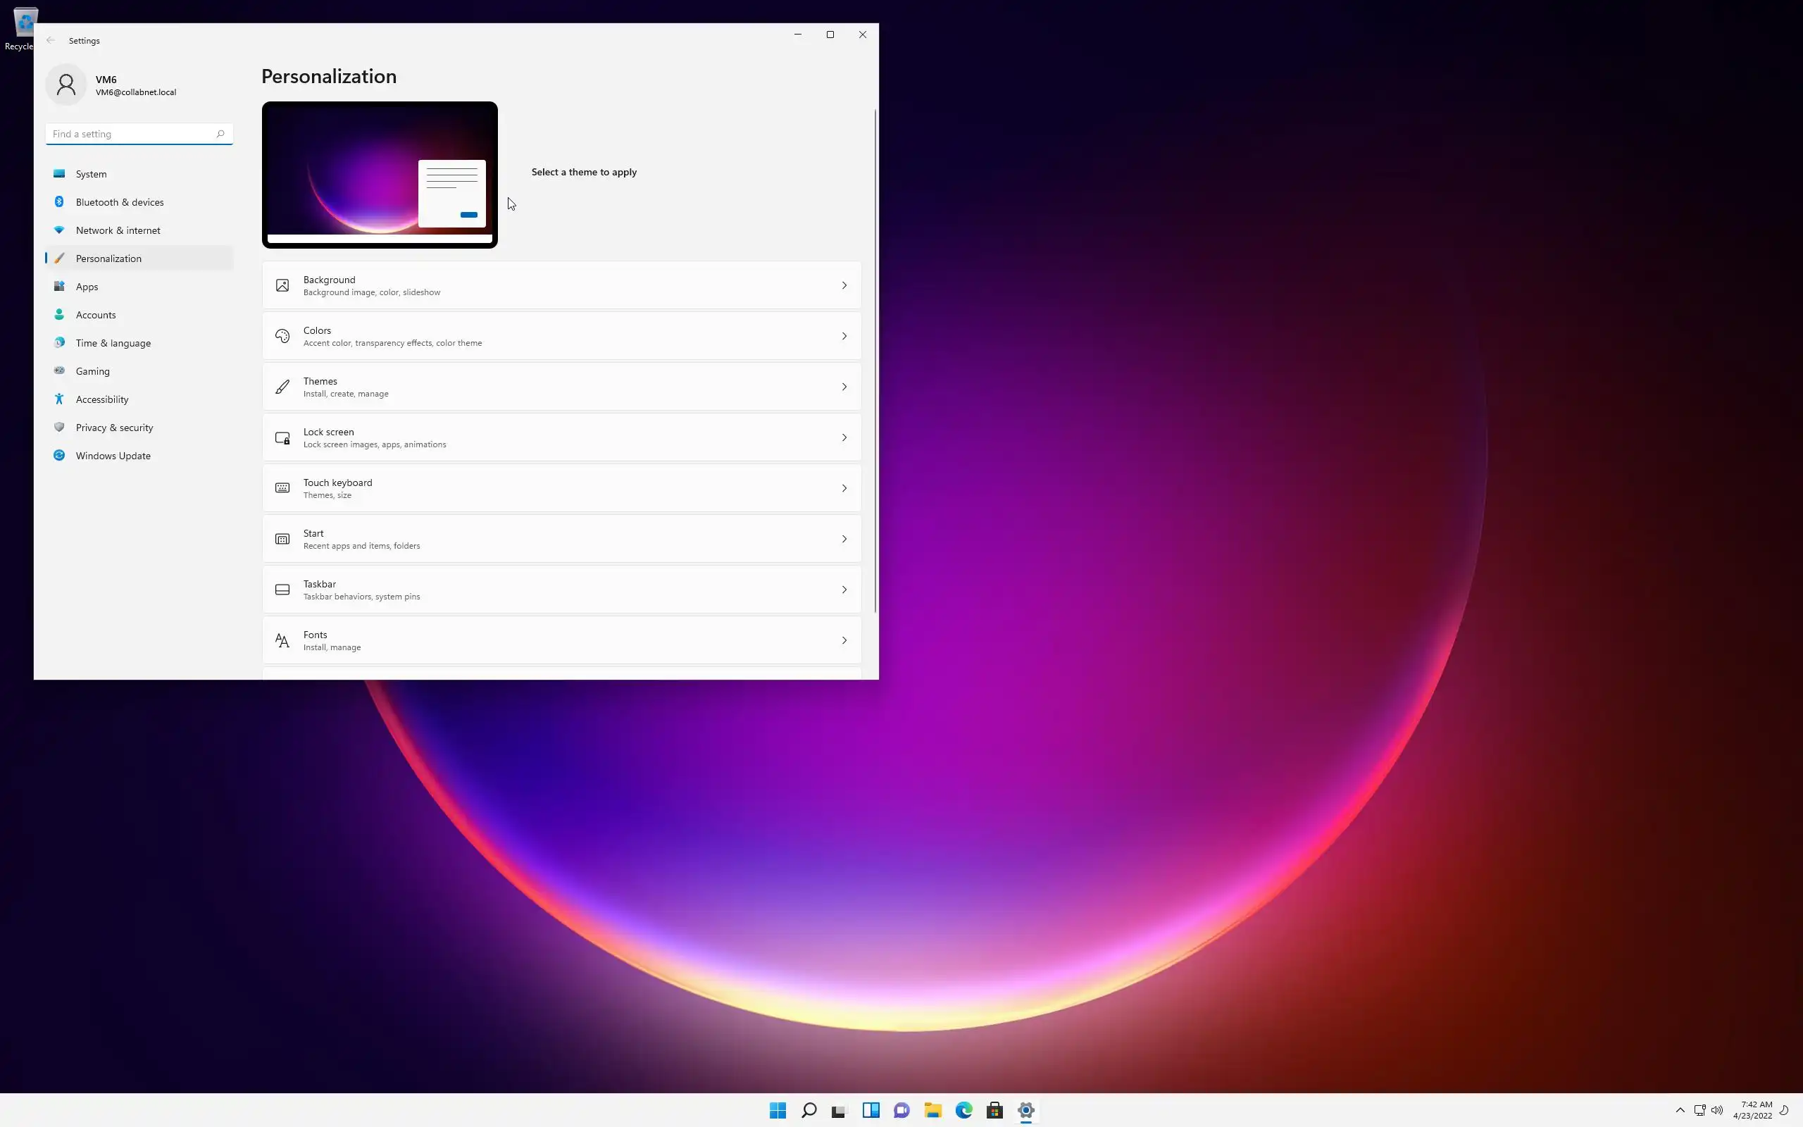
Task: Open the Colors row chevron
Action: click(844, 336)
